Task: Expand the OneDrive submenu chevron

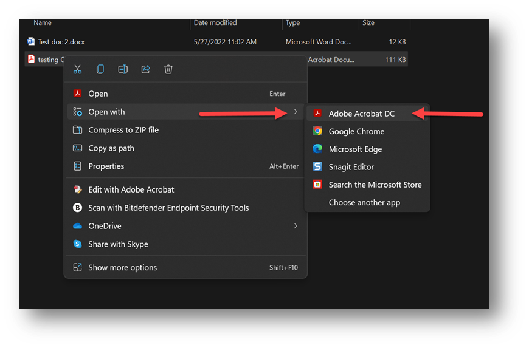Action: point(296,226)
